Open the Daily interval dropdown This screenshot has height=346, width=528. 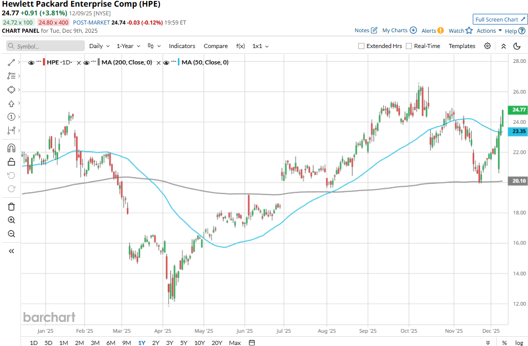(x=99, y=46)
